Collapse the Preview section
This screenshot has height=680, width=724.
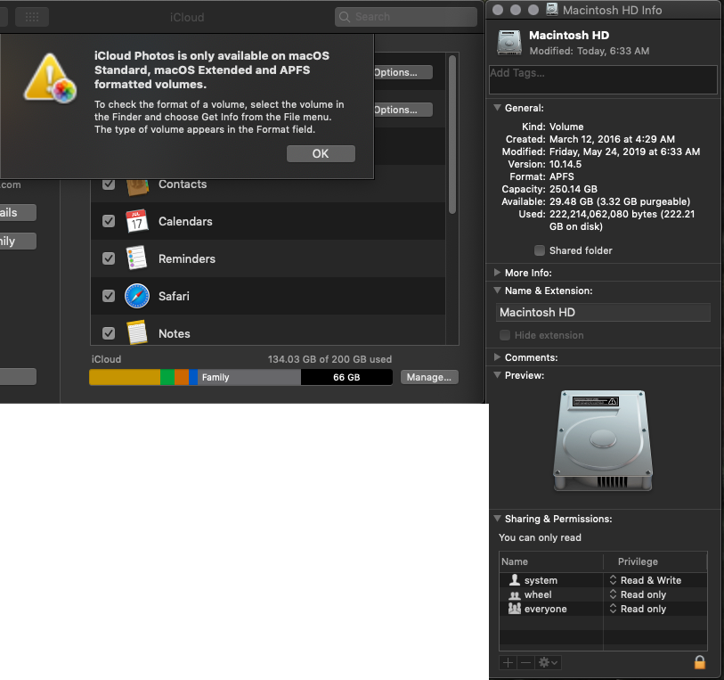[x=497, y=375]
